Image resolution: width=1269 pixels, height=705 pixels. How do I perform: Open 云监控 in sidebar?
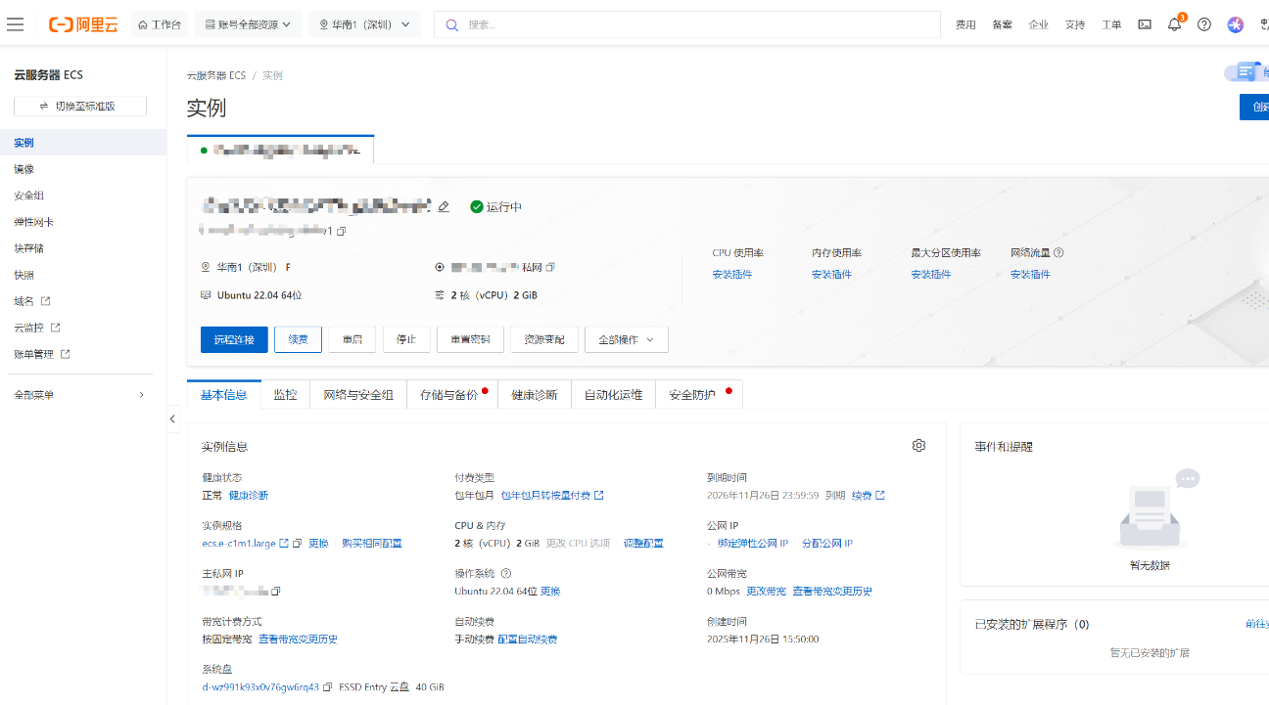[37, 328]
